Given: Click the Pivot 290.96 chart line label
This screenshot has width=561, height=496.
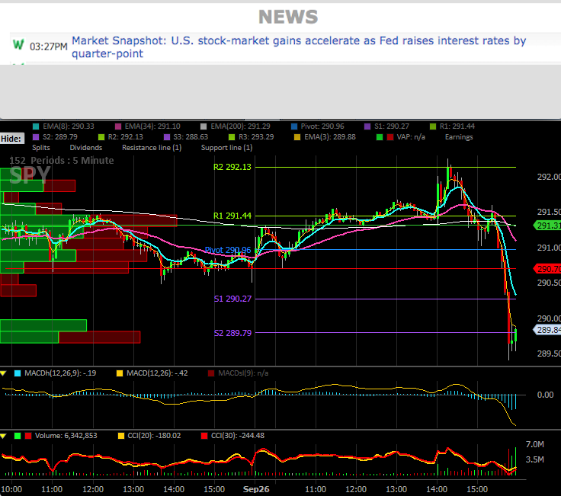Looking at the screenshot, I should pyautogui.click(x=228, y=250).
